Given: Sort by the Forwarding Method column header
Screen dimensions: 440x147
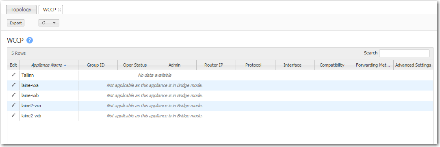Looking at the screenshot, I should click(x=374, y=65).
